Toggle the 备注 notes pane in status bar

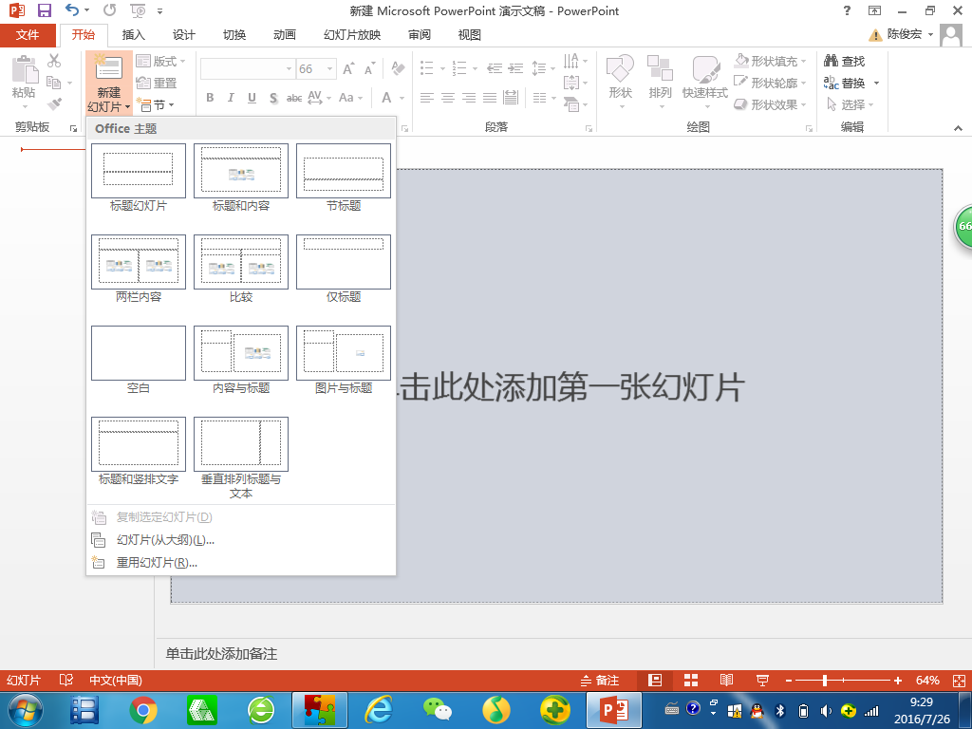point(600,681)
